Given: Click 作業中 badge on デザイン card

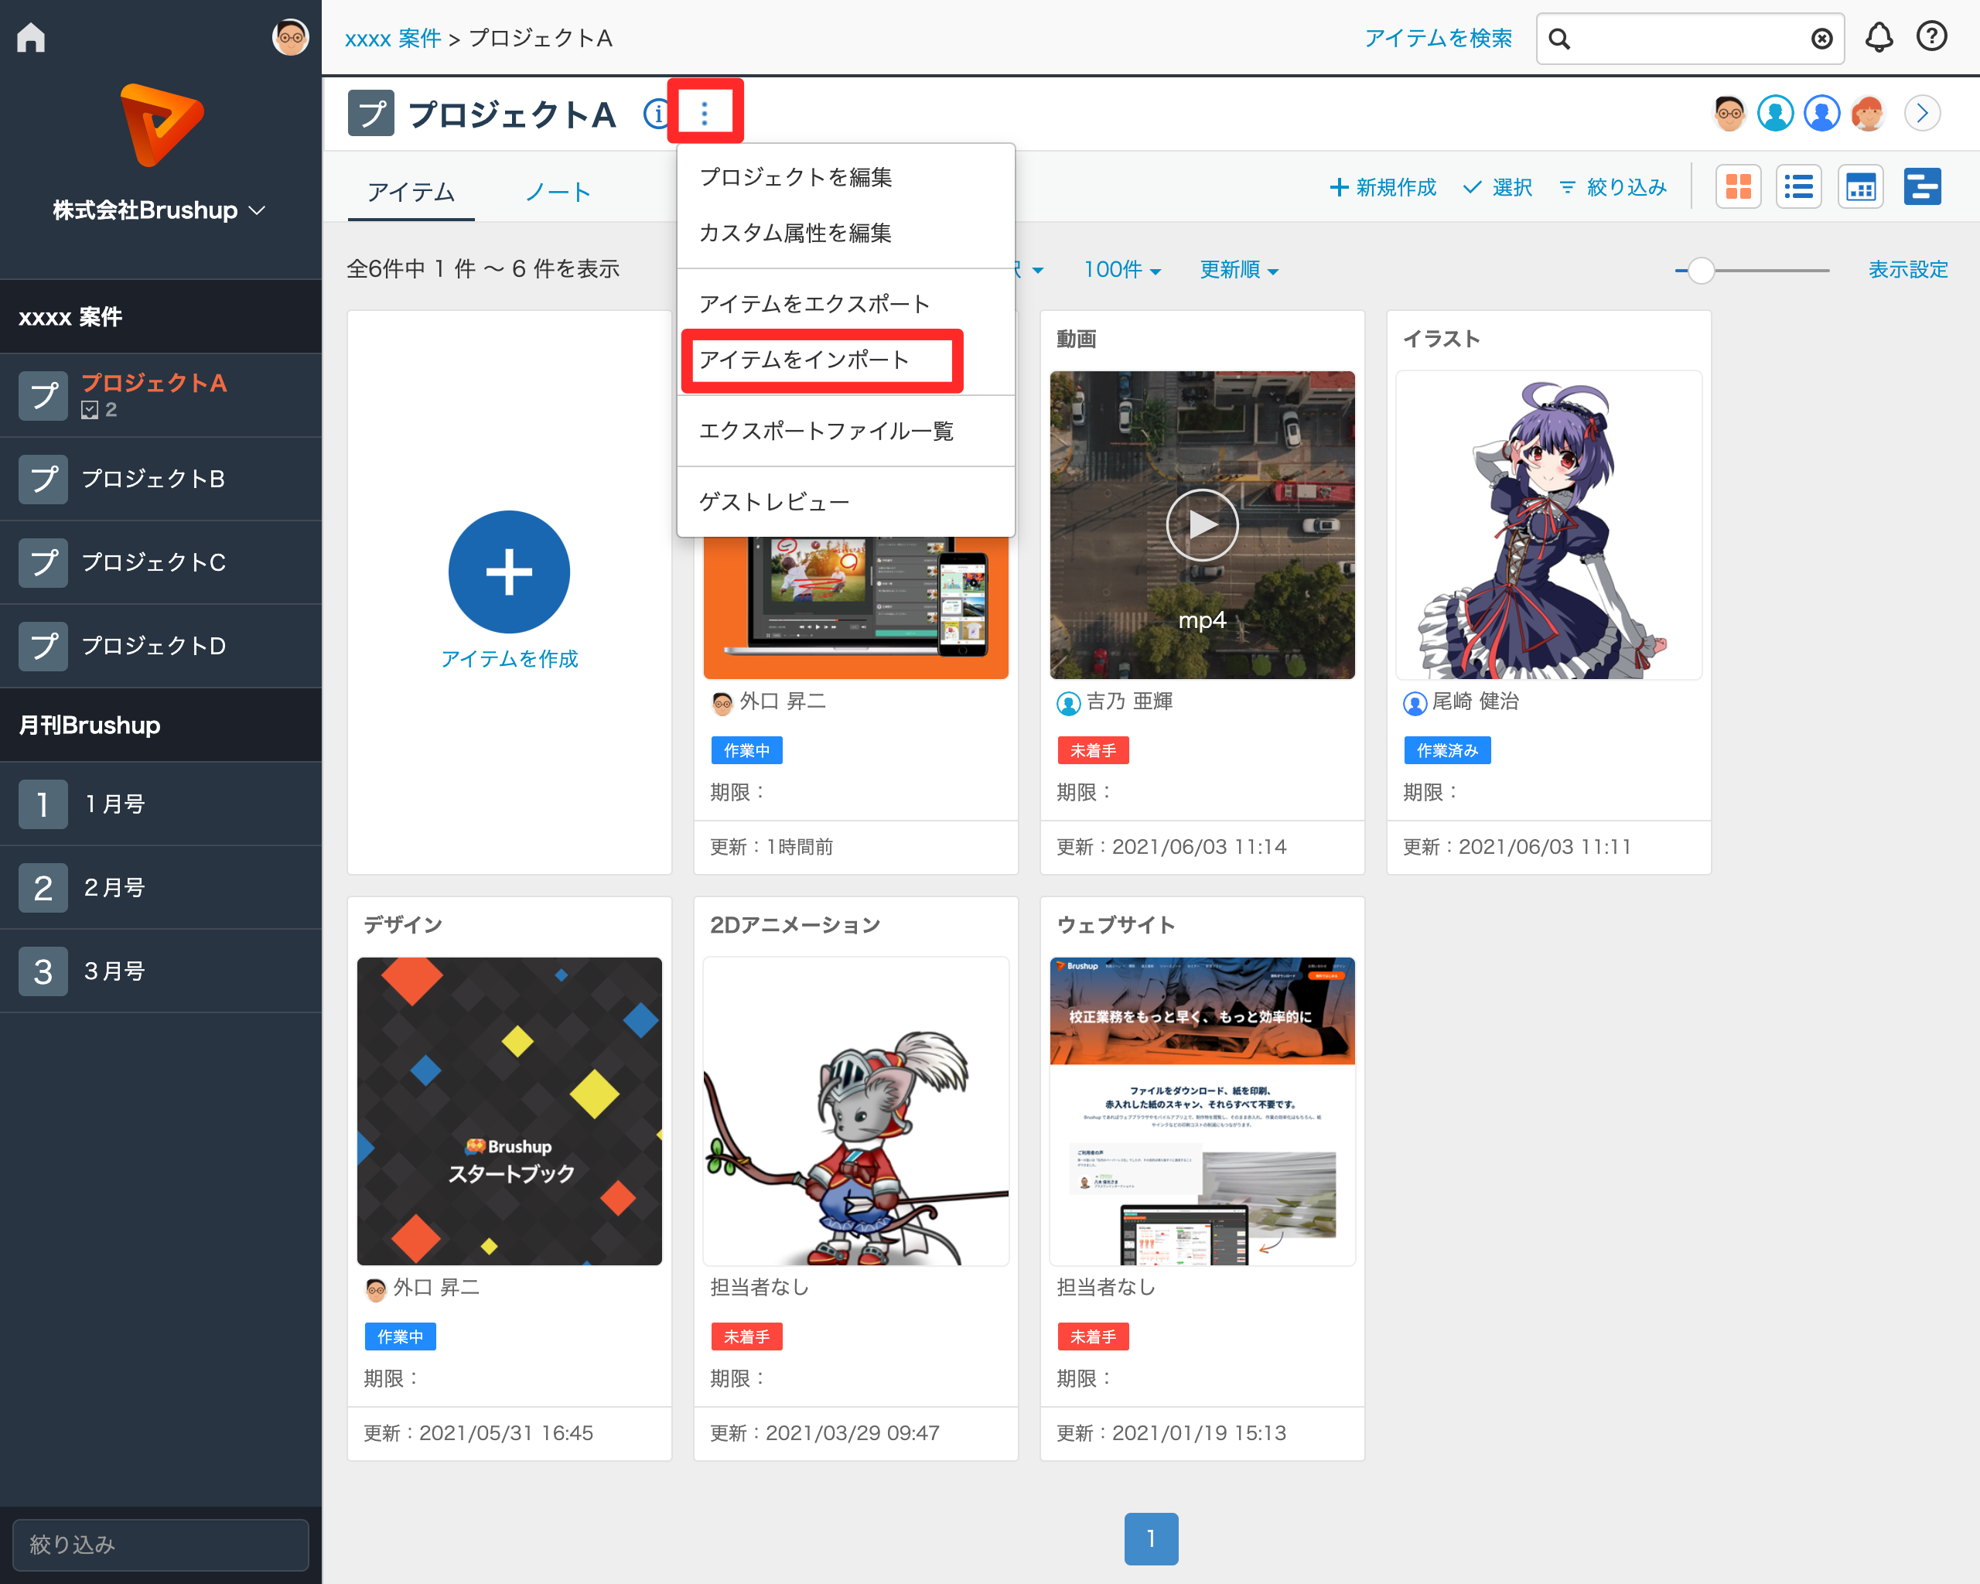Looking at the screenshot, I should [x=400, y=1337].
